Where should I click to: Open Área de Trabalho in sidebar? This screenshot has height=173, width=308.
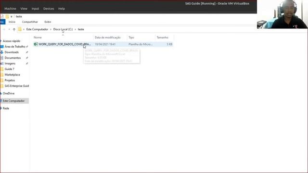point(15,47)
